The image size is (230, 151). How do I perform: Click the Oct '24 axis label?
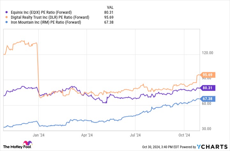pos(184,135)
